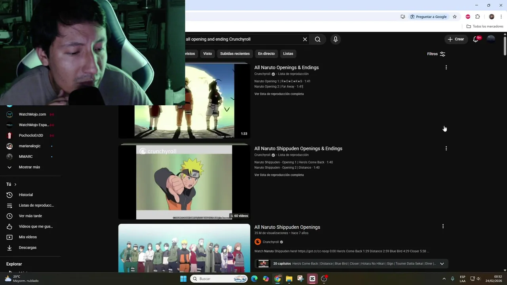Image resolution: width=507 pixels, height=285 pixels.
Task: Clear the YouTube search box text
Action: (305, 39)
